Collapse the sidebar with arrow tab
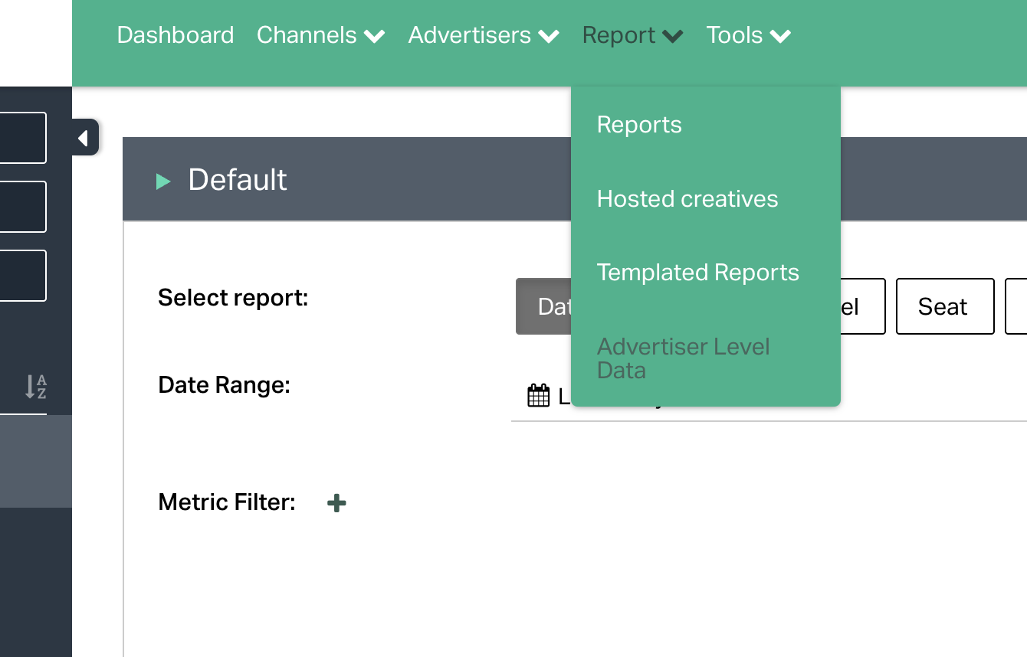This screenshot has height=657, width=1027. (x=84, y=138)
